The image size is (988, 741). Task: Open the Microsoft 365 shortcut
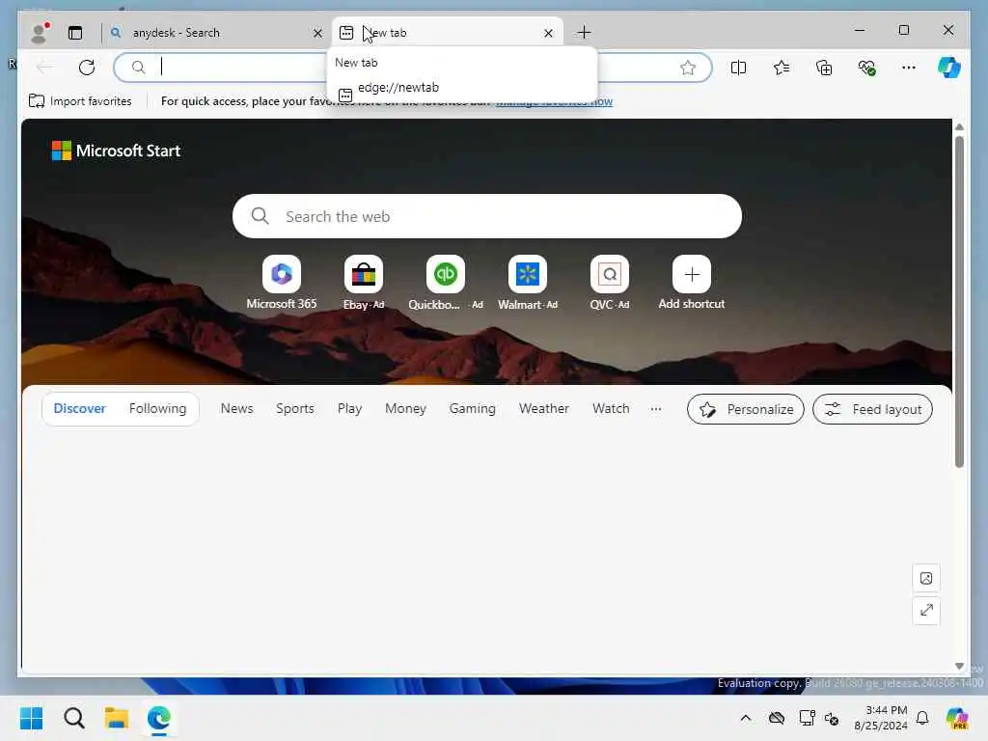click(282, 283)
